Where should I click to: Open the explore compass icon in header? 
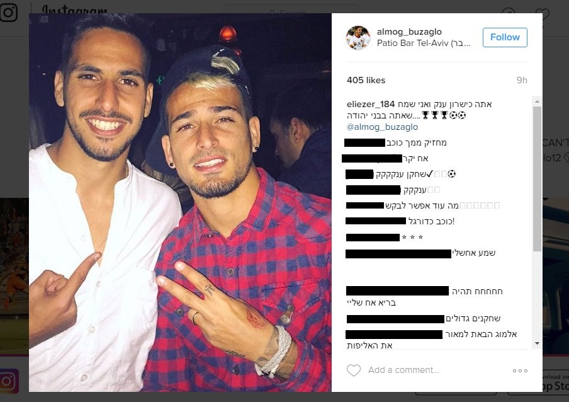pos(509,13)
